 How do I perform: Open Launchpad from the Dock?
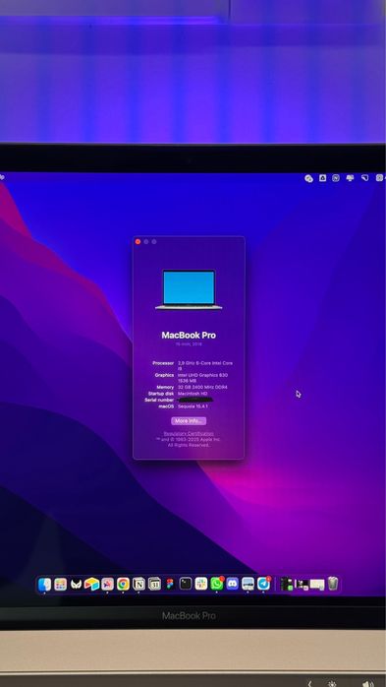pyautogui.click(x=60, y=584)
